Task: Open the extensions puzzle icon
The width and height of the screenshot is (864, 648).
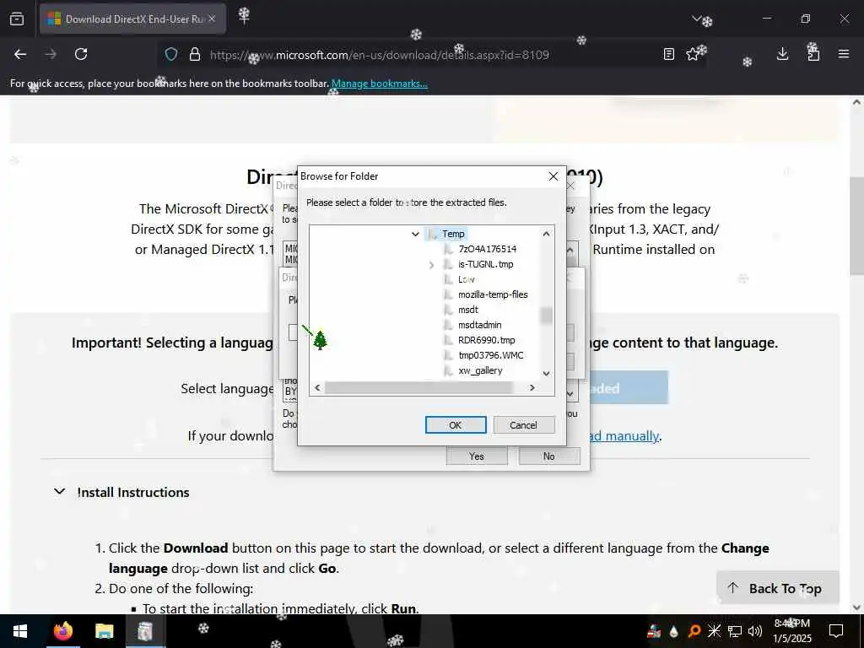Action: [813, 54]
